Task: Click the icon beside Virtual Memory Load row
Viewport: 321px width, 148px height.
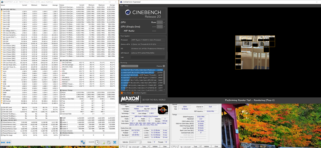Action: pos(2,126)
